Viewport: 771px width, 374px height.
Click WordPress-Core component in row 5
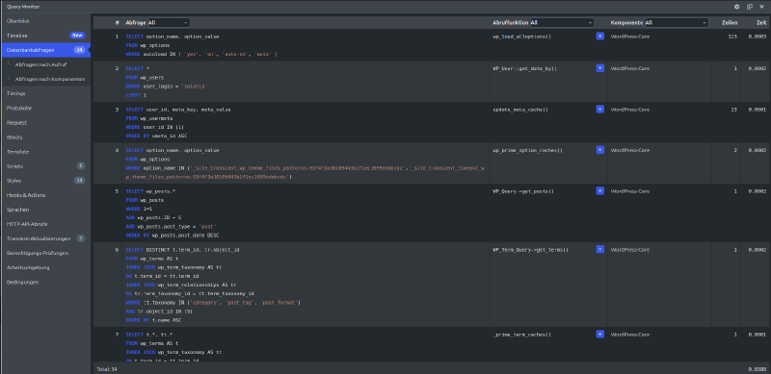[630, 191]
